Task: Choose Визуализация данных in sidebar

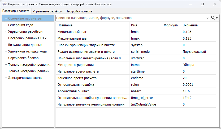Action: [25, 45]
